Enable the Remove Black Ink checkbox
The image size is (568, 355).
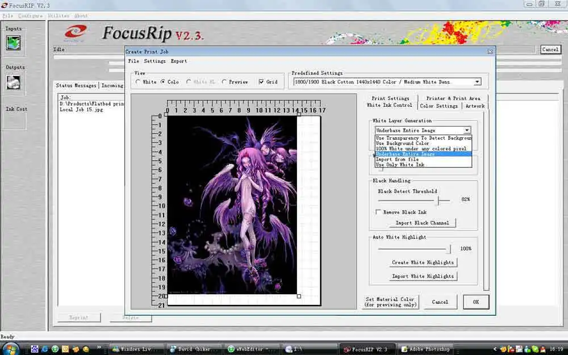379,212
